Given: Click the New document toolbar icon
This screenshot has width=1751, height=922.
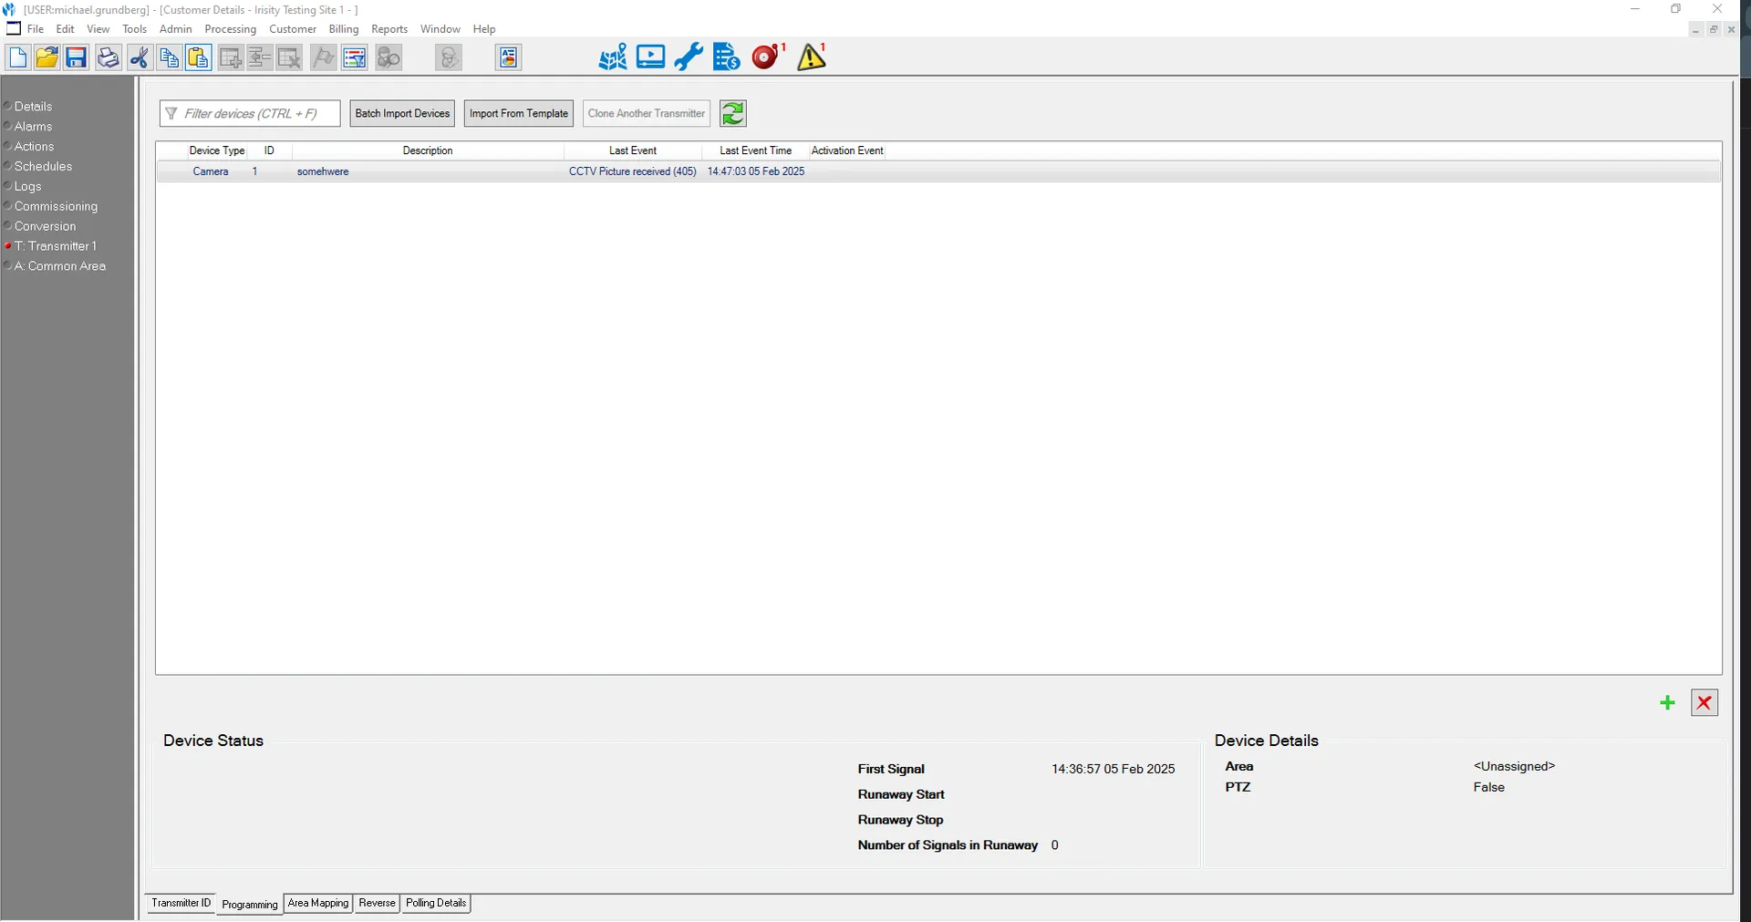Looking at the screenshot, I should point(17,58).
